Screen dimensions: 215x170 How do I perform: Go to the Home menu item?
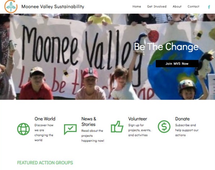coord(136,7)
